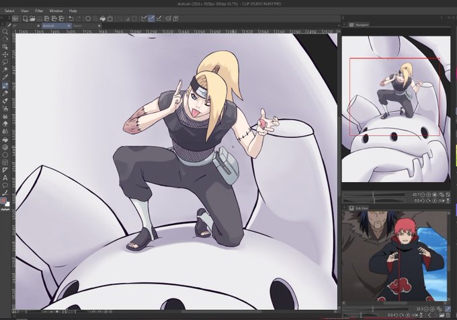Select the Ruler tool
Viewport: 457px width, 320px height.
(x=5, y=170)
